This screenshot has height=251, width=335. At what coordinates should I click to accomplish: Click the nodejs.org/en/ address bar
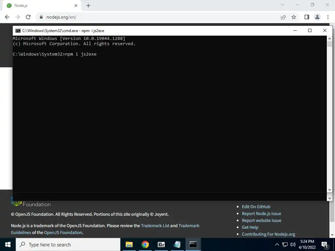click(158, 17)
